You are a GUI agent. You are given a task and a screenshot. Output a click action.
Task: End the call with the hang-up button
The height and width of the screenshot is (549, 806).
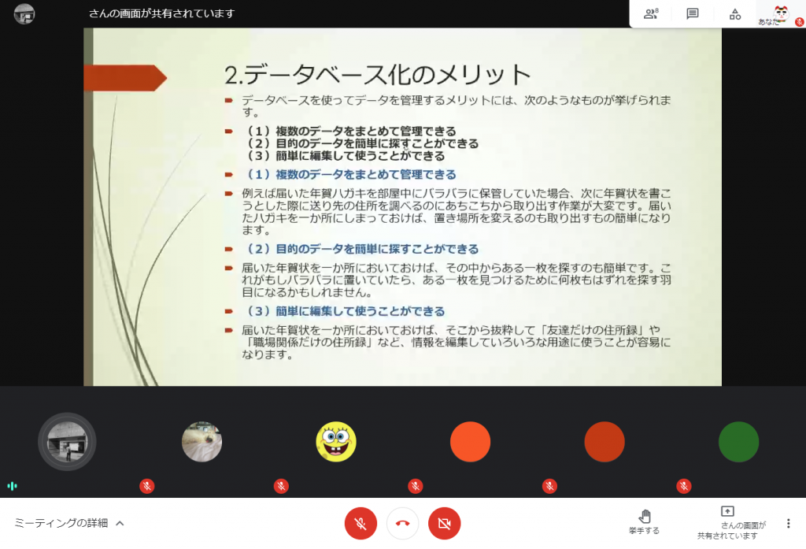402,523
